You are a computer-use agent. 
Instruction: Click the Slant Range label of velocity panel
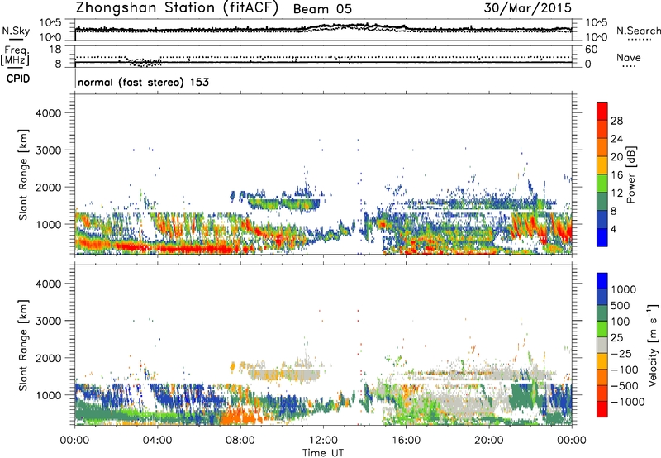(23, 346)
